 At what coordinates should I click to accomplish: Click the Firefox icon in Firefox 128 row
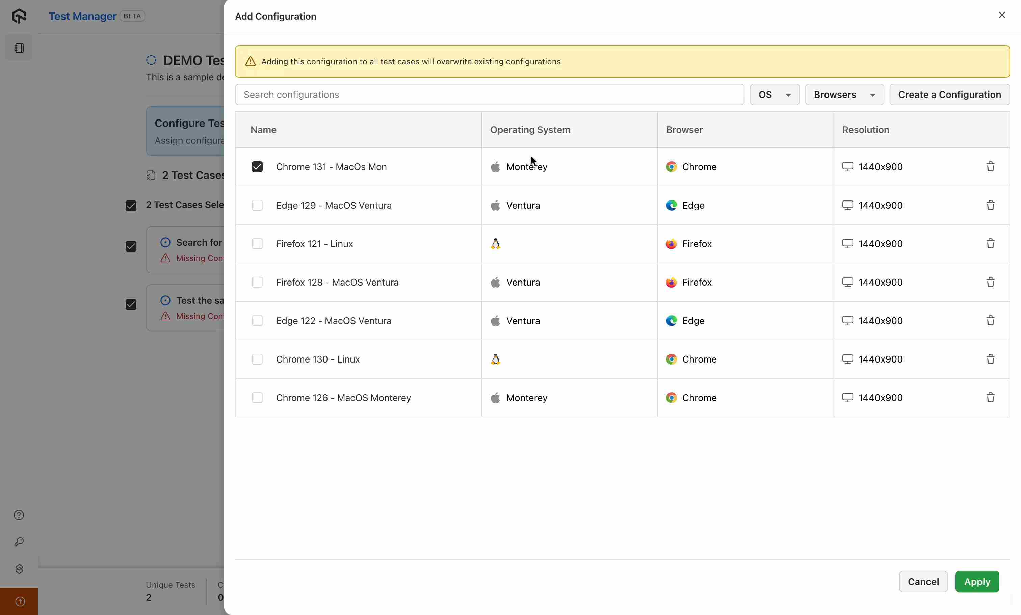click(671, 282)
